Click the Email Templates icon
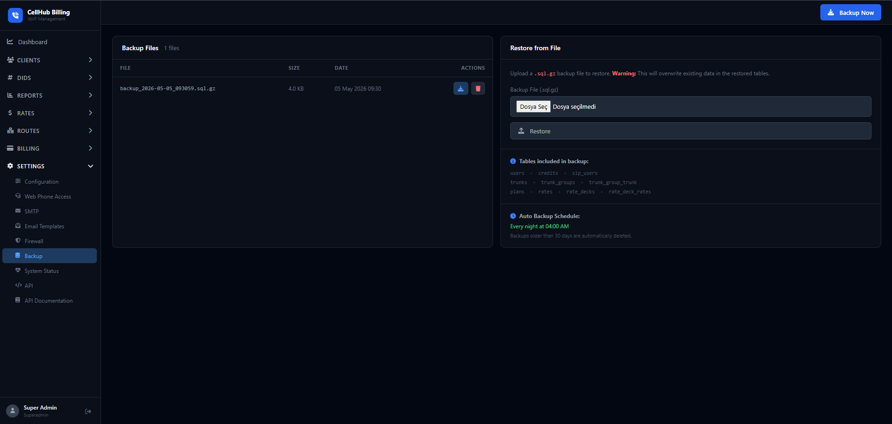This screenshot has height=424, width=892. tap(18, 226)
